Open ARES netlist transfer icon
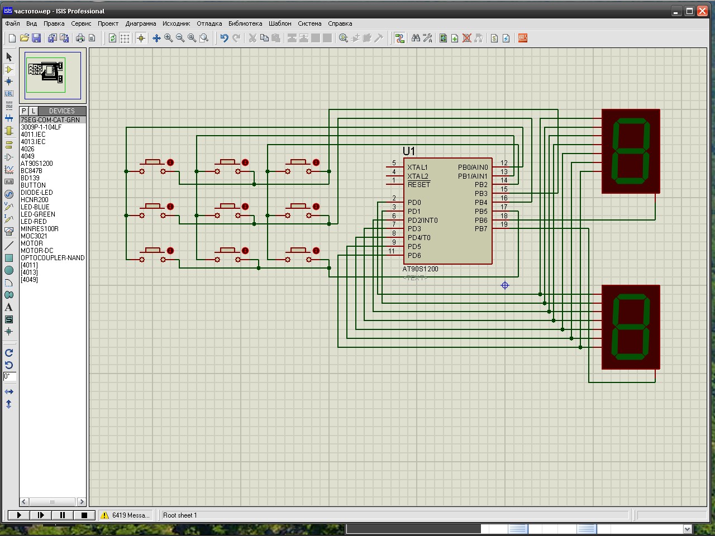The height and width of the screenshot is (536, 715). pos(523,38)
